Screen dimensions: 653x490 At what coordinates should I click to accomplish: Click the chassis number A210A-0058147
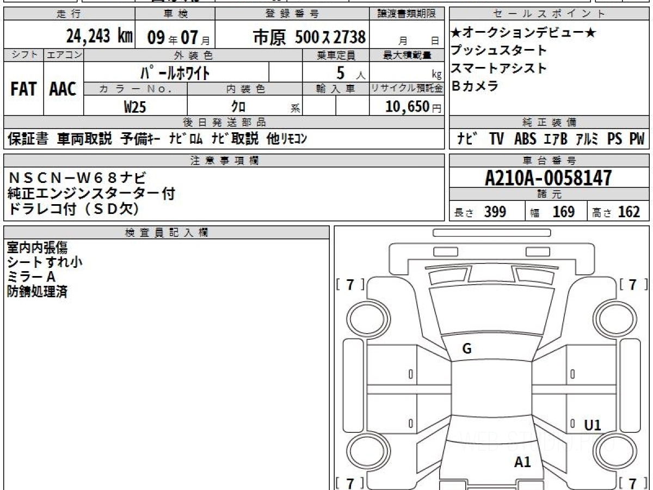pyautogui.click(x=549, y=177)
